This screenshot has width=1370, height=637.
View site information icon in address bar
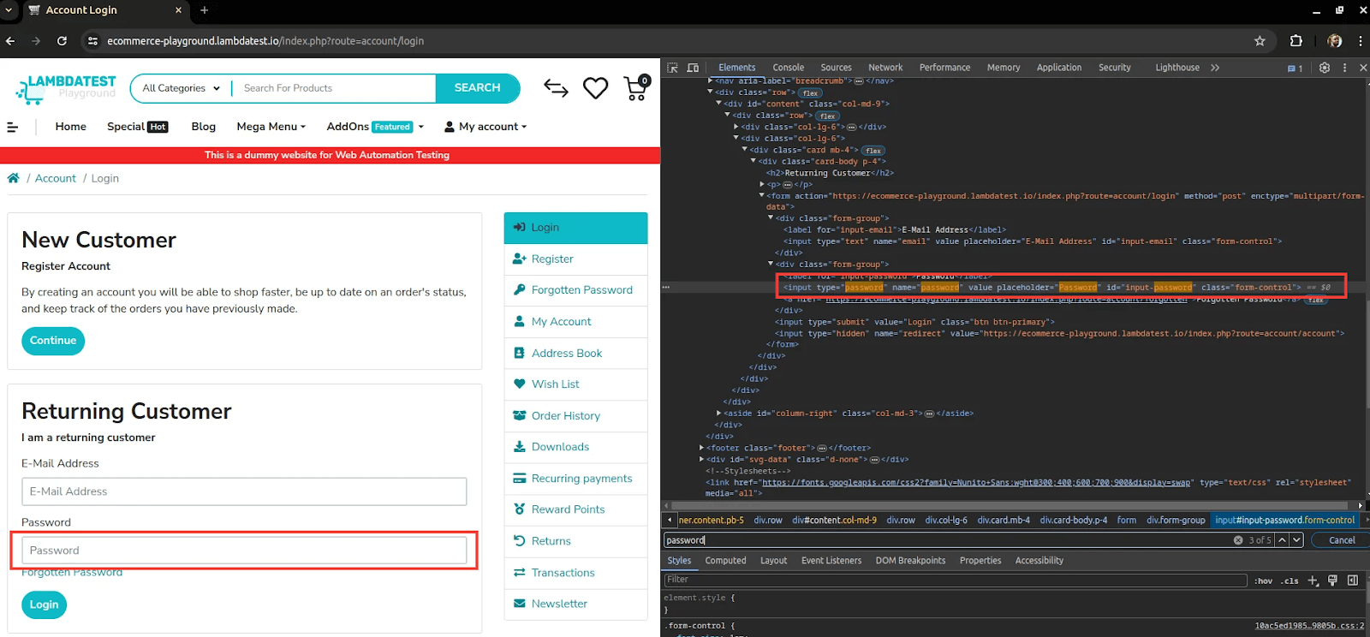click(93, 41)
